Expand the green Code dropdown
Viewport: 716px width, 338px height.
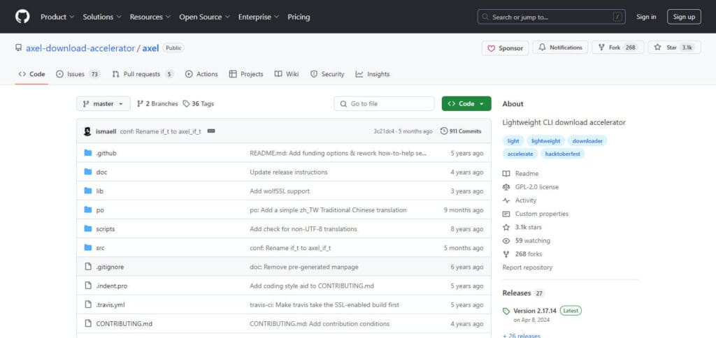click(466, 103)
